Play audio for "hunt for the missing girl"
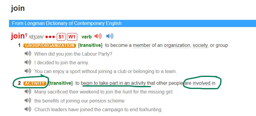The width and height of the screenshot is (256, 116). coord(28,91)
